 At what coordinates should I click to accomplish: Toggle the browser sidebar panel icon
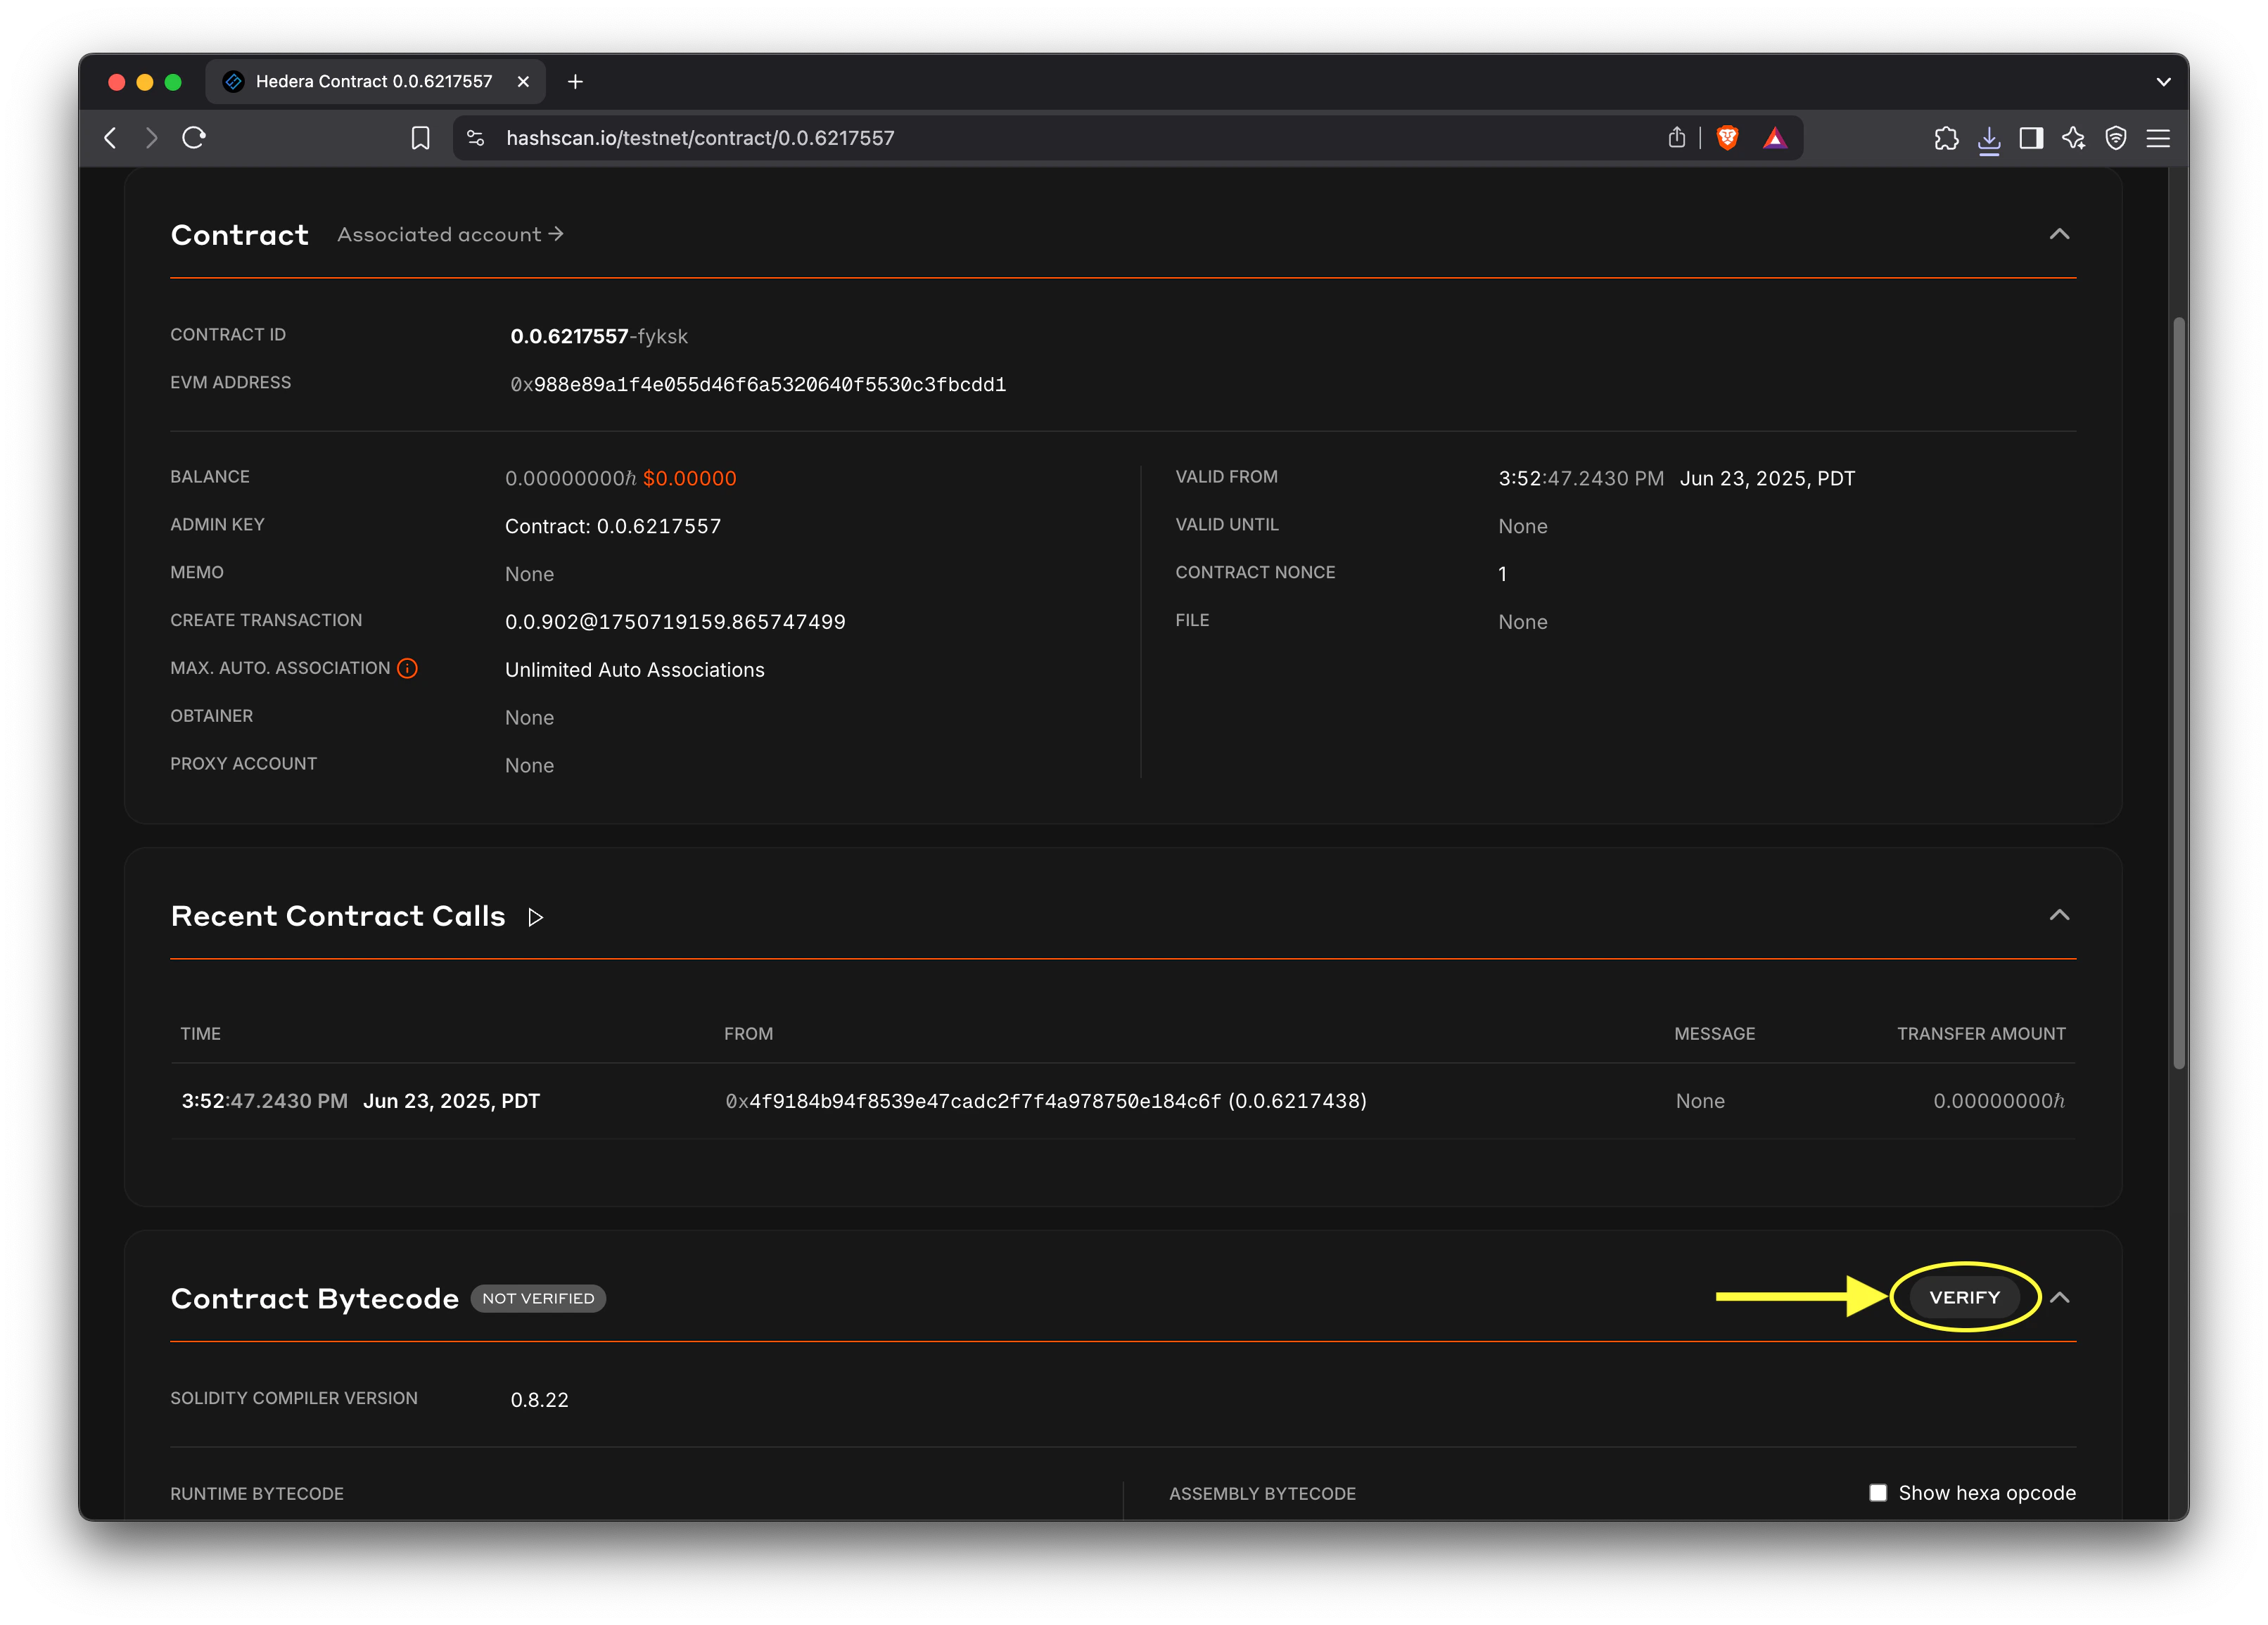click(2031, 138)
